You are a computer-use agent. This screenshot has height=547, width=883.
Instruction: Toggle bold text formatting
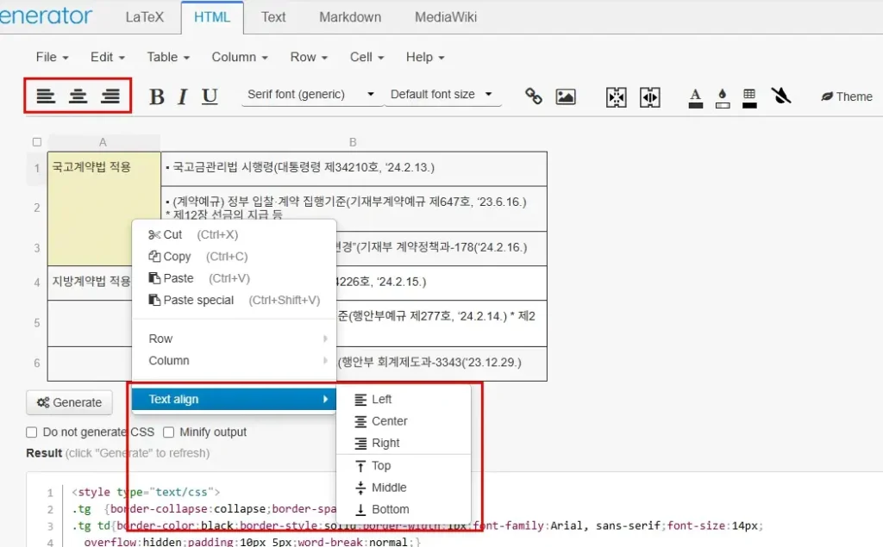(157, 96)
